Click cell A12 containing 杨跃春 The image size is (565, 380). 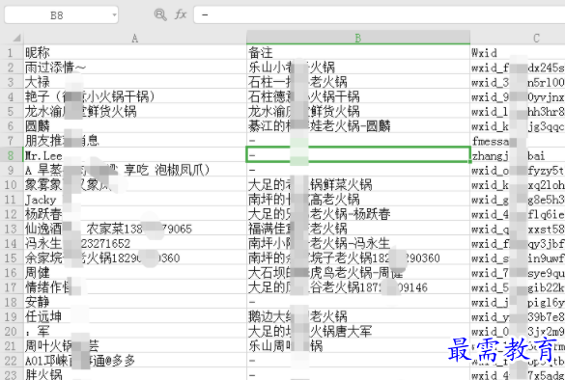point(135,214)
